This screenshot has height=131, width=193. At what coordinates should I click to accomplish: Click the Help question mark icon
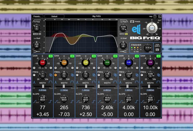(155, 16)
